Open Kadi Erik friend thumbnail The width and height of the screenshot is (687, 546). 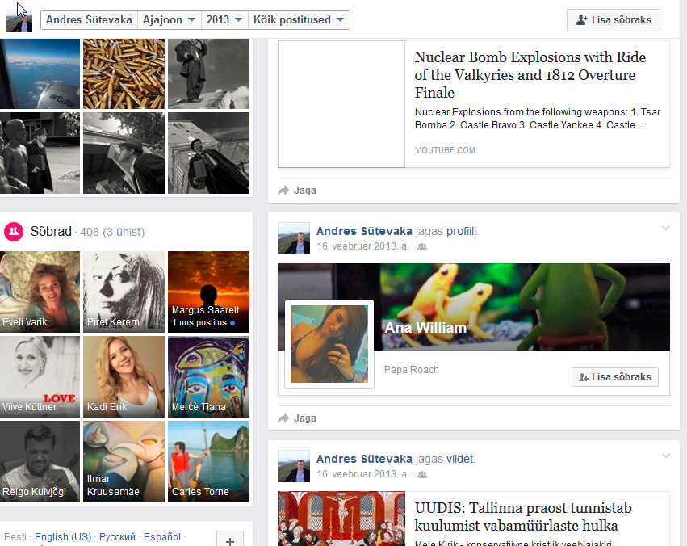tap(124, 377)
